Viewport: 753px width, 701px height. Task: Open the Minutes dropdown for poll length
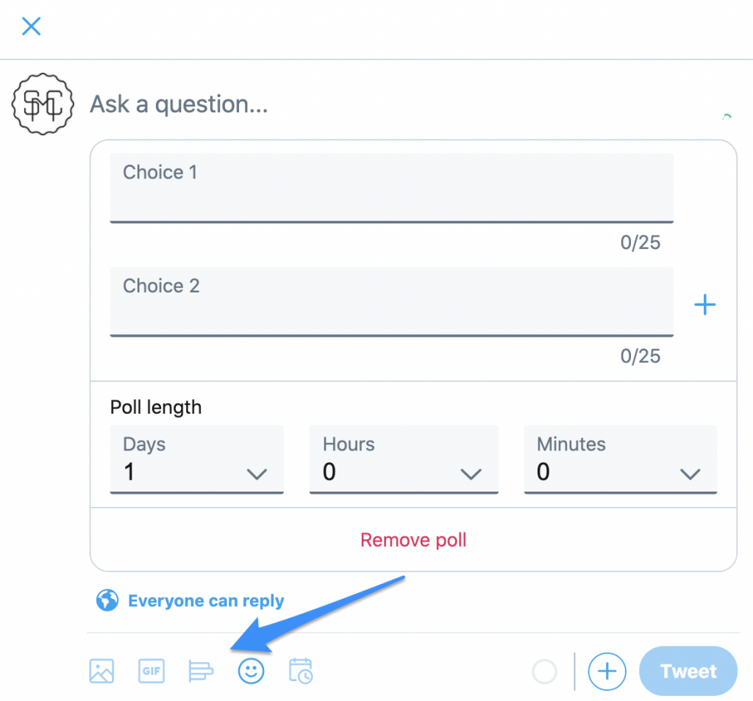(620, 459)
